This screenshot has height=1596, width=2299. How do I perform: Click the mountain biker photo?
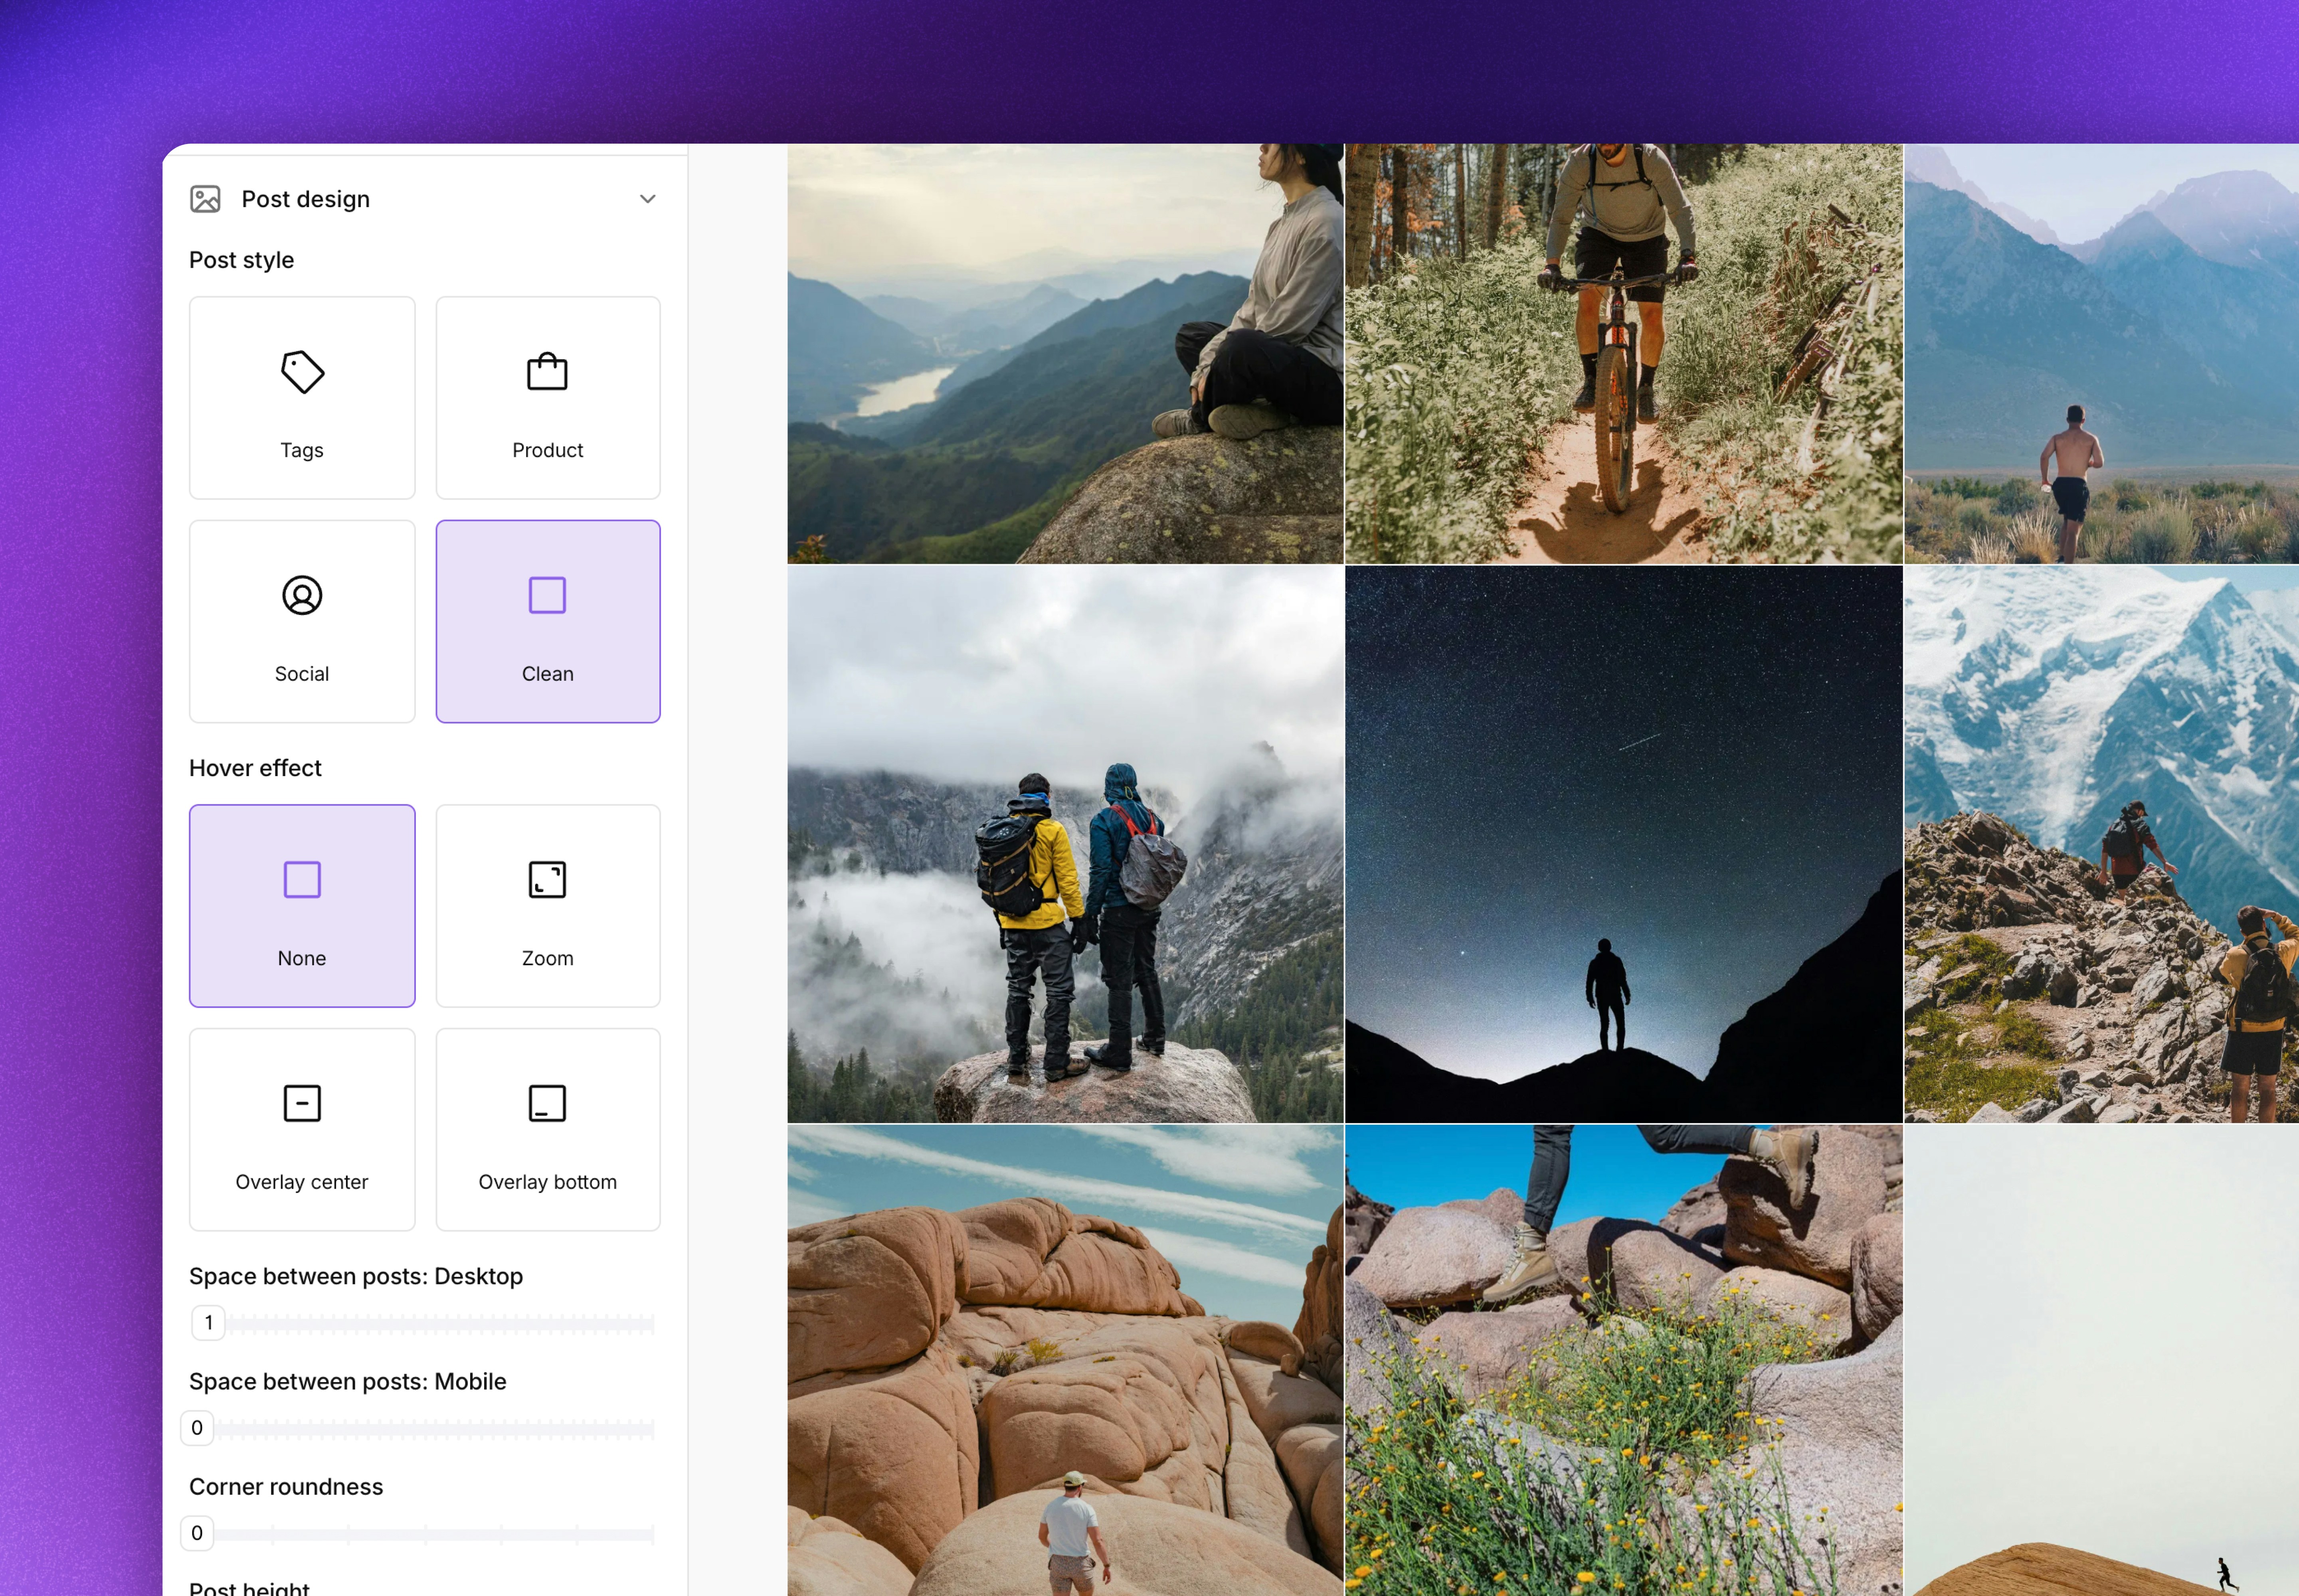(x=1623, y=354)
